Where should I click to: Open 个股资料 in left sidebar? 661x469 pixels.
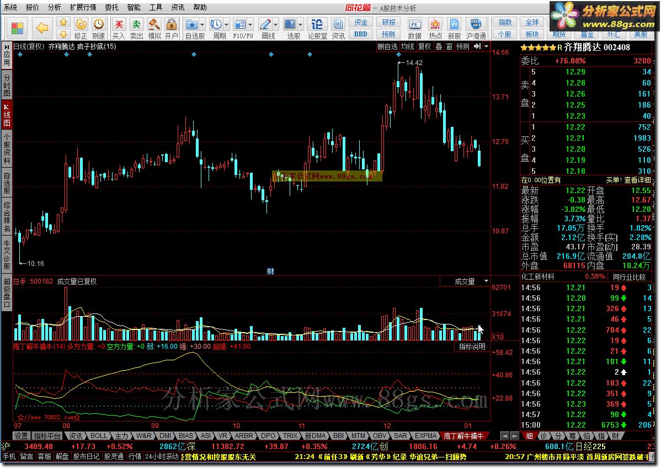[6, 150]
